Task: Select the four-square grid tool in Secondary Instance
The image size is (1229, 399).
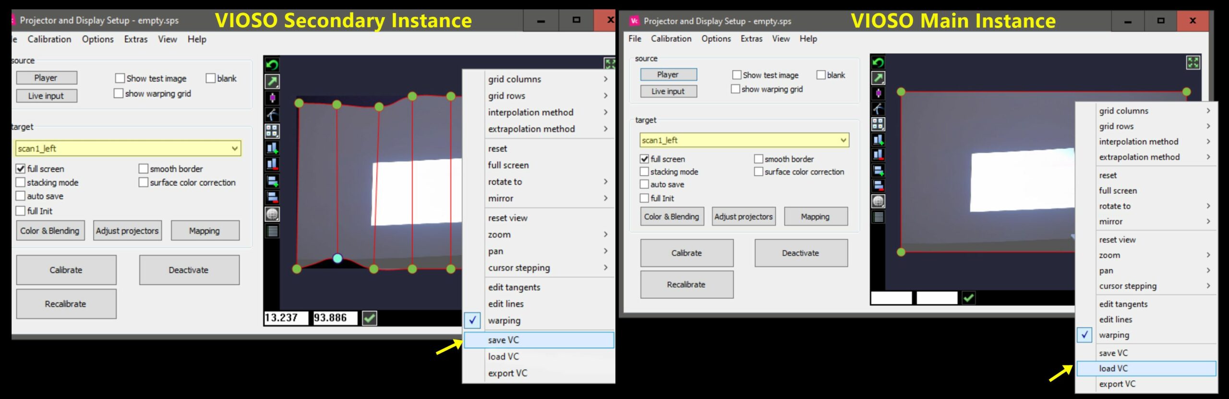Action: [272, 131]
